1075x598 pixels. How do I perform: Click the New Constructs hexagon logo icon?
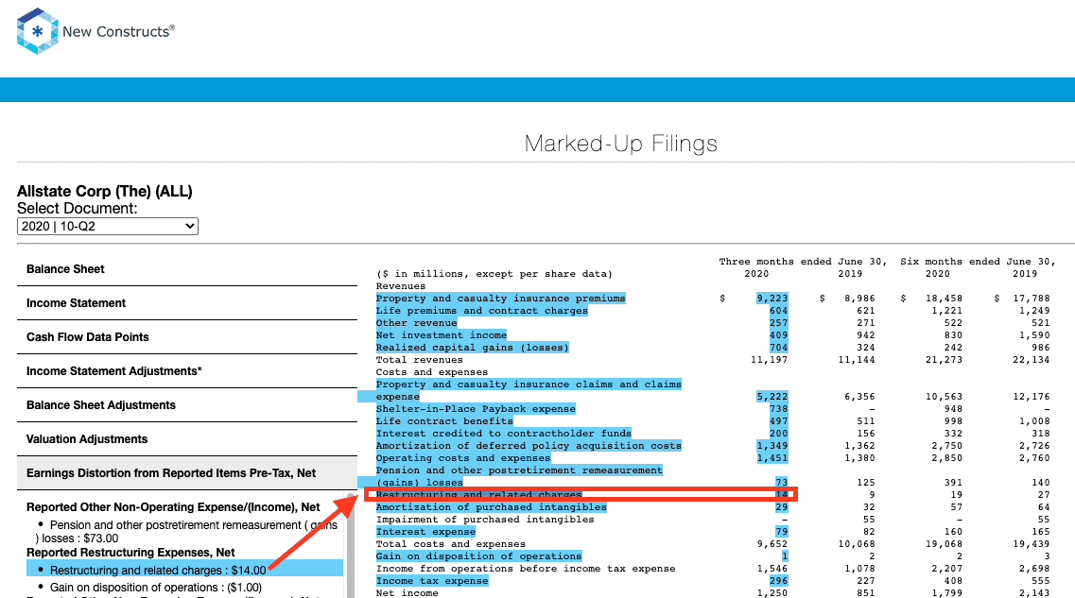tap(37, 31)
